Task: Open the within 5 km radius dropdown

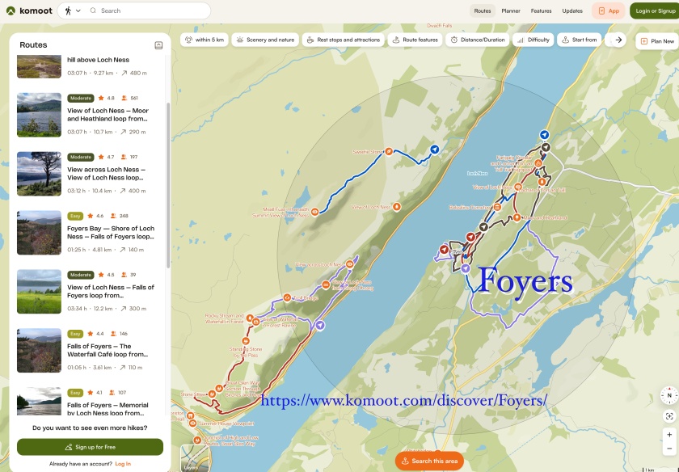Action: point(204,40)
